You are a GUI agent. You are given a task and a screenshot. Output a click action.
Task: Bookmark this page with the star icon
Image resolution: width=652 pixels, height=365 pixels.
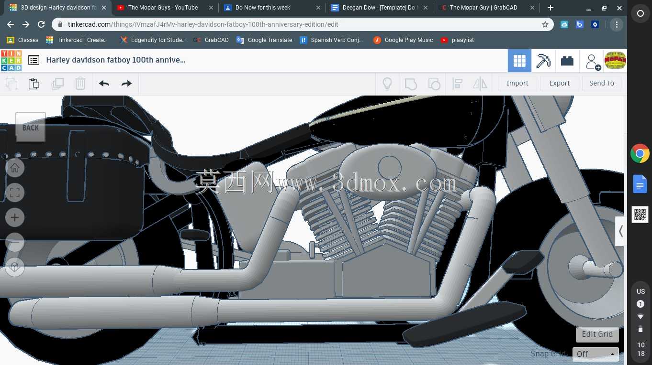pos(545,24)
